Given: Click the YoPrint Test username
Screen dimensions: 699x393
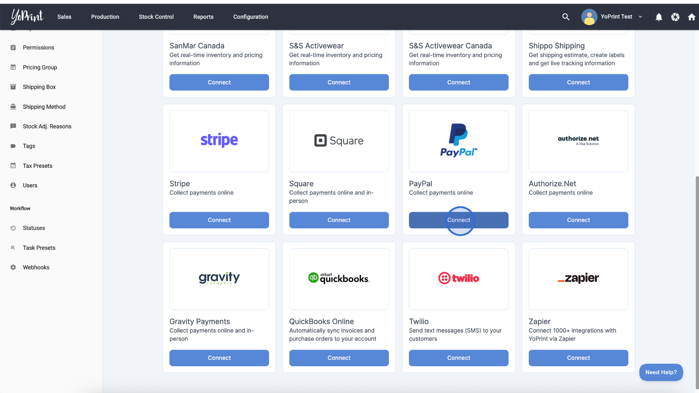Looking at the screenshot, I should [616, 17].
